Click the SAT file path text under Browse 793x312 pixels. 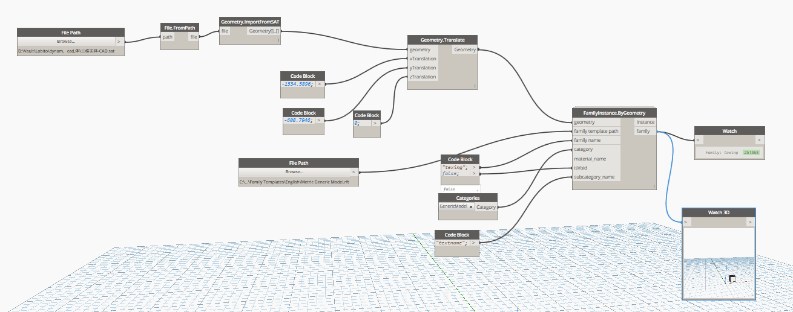67,51
